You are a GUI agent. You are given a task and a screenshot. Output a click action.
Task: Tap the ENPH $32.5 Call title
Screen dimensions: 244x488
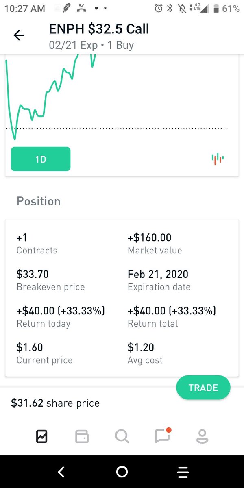tap(99, 29)
